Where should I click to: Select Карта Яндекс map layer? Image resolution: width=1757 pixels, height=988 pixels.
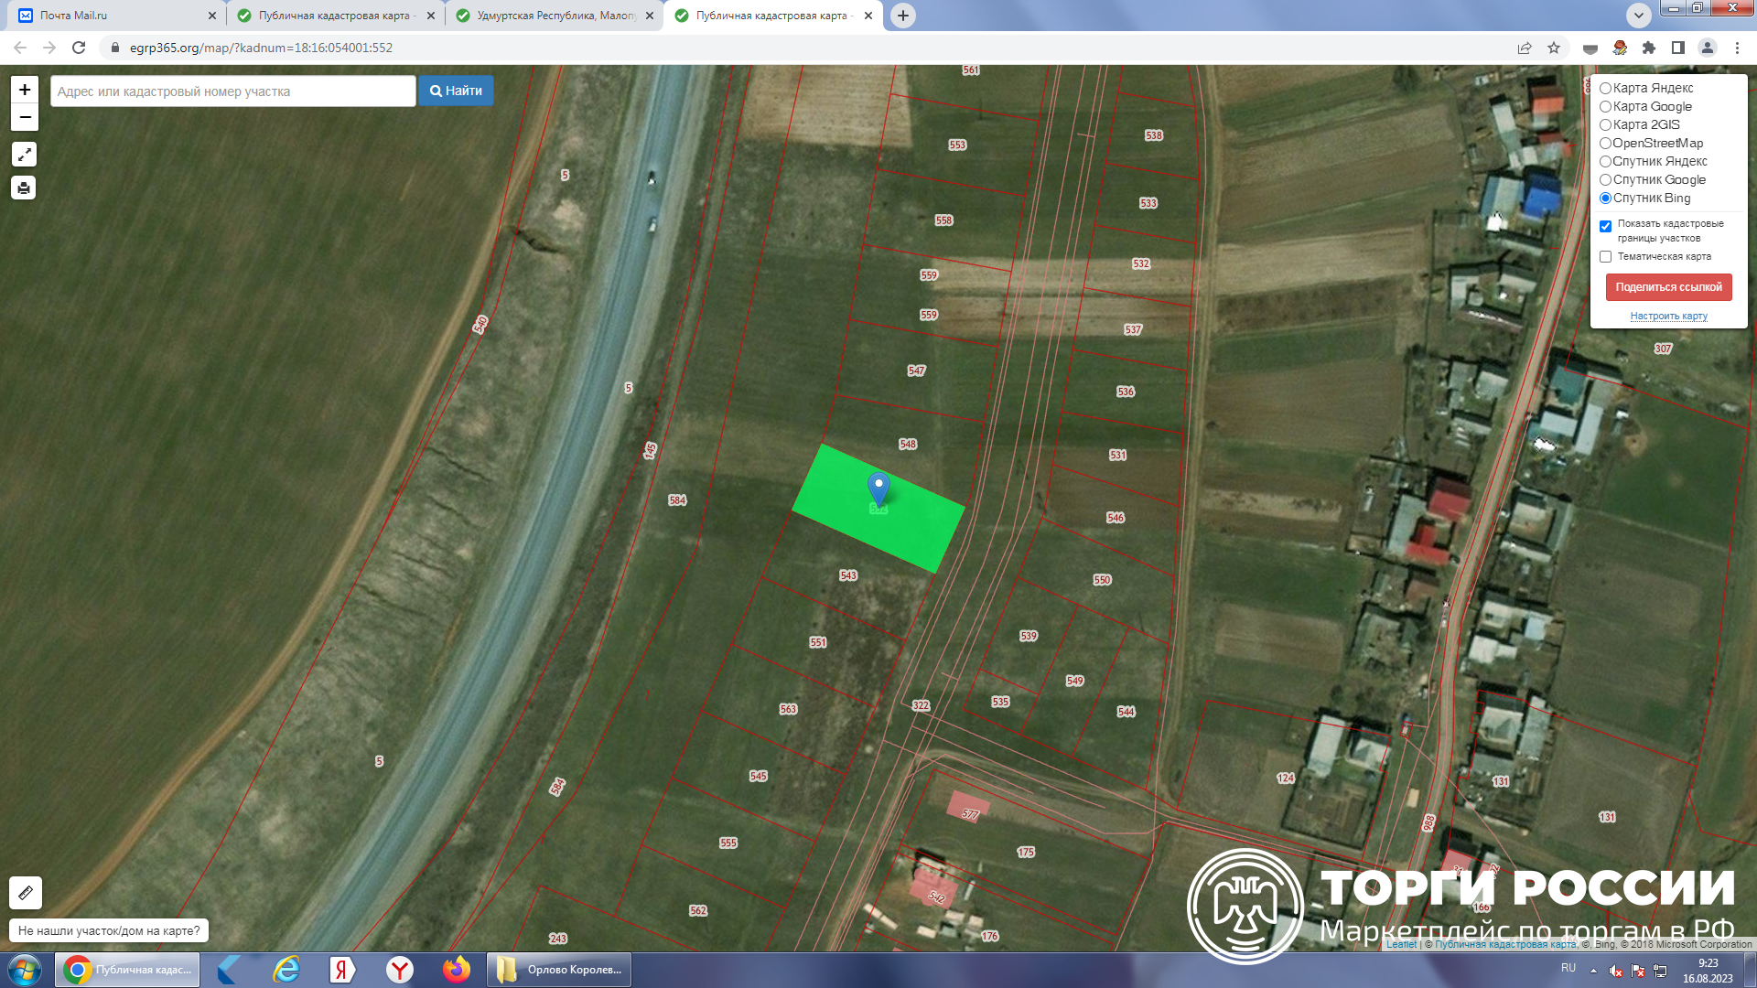click(1605, 89)
